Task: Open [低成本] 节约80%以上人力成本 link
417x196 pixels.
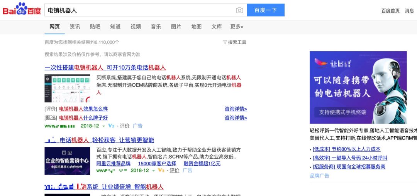Action: coord(346,149)
